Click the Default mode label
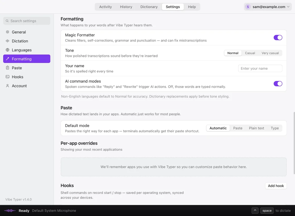This screenshot has height=216, width=295. tap(77, 125)
